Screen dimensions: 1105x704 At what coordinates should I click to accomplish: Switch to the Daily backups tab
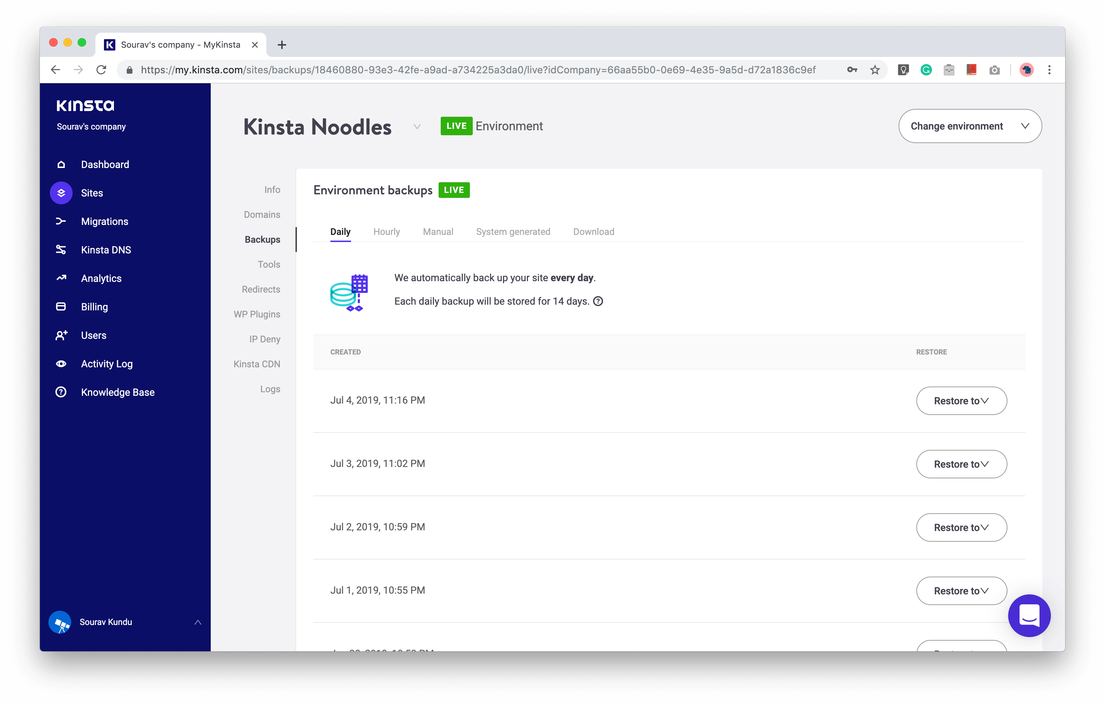point(340,231)
